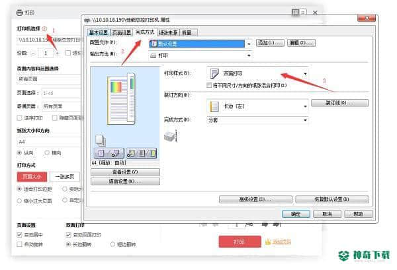Click the right color-mode icon button under preview
Image resolution: width=397 pixels, height=270 pixels.
[x=142, y=153]
